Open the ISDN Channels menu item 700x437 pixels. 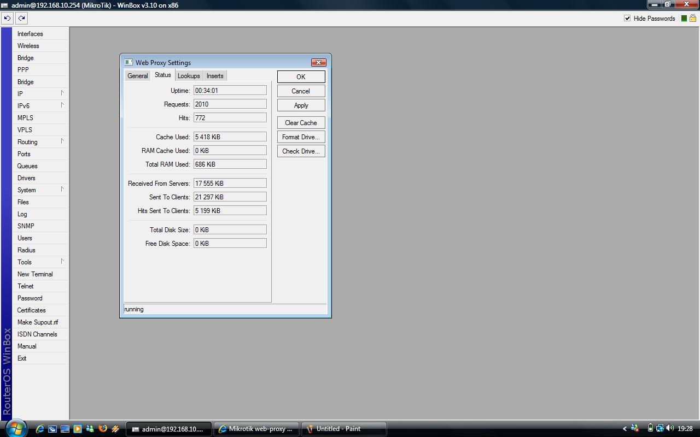point(40,334)
